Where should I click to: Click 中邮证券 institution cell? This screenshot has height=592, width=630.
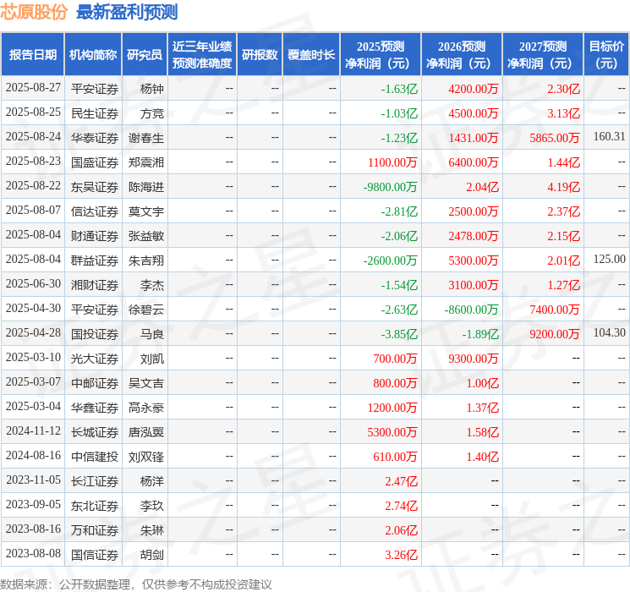[95, 383]
